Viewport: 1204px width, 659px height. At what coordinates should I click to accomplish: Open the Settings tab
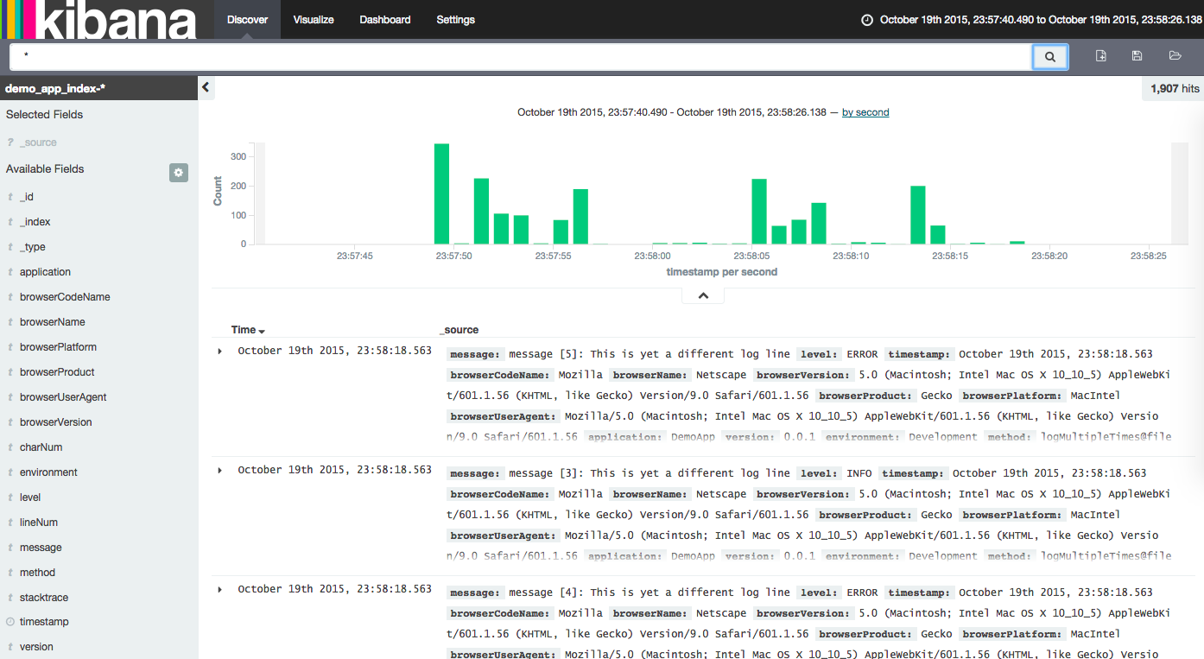tap(455, 19)
